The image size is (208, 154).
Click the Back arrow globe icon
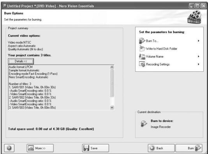click(x=152, y=148)
